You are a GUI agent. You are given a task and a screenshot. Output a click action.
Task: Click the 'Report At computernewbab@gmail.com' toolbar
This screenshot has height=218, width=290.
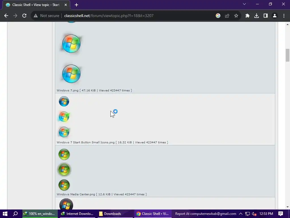pyautogui.click(x=206, y=214)
